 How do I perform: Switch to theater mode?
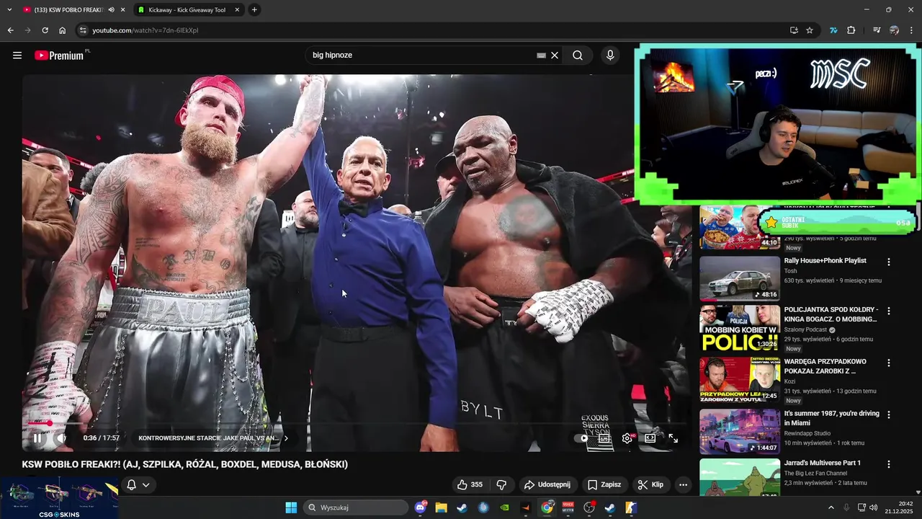[650, 438]
